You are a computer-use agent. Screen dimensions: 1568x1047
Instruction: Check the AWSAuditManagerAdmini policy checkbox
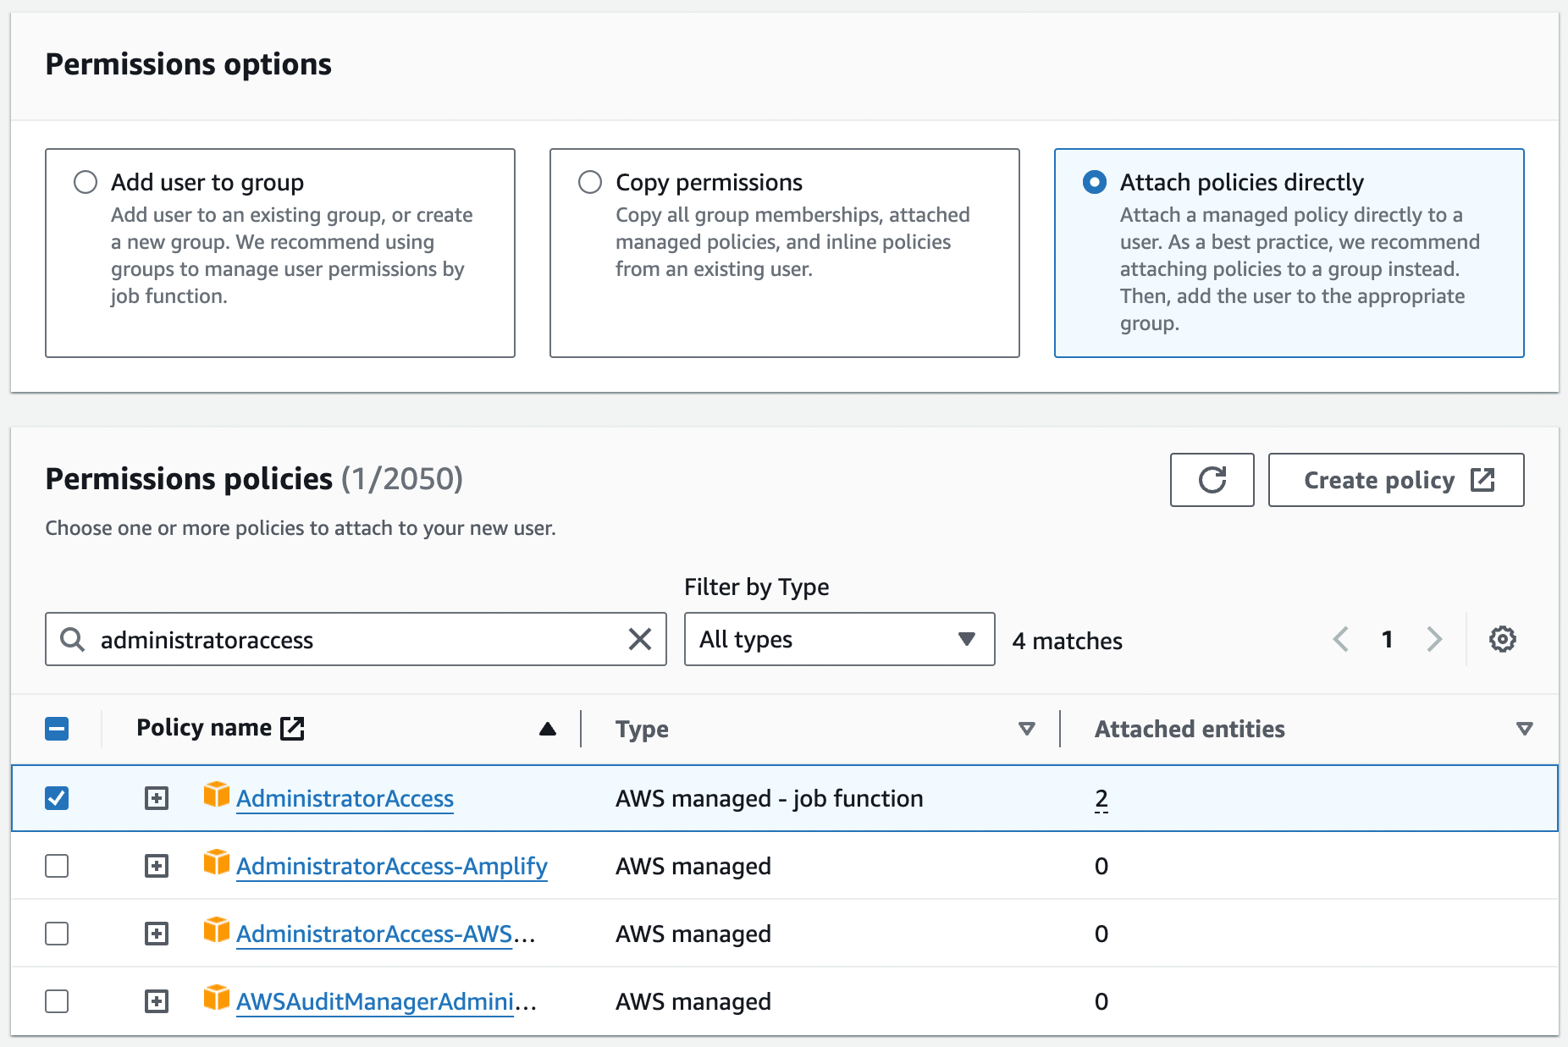(x=57, y=1001)
